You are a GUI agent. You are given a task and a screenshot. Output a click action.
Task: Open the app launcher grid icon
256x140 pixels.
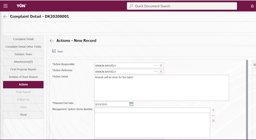5,6
